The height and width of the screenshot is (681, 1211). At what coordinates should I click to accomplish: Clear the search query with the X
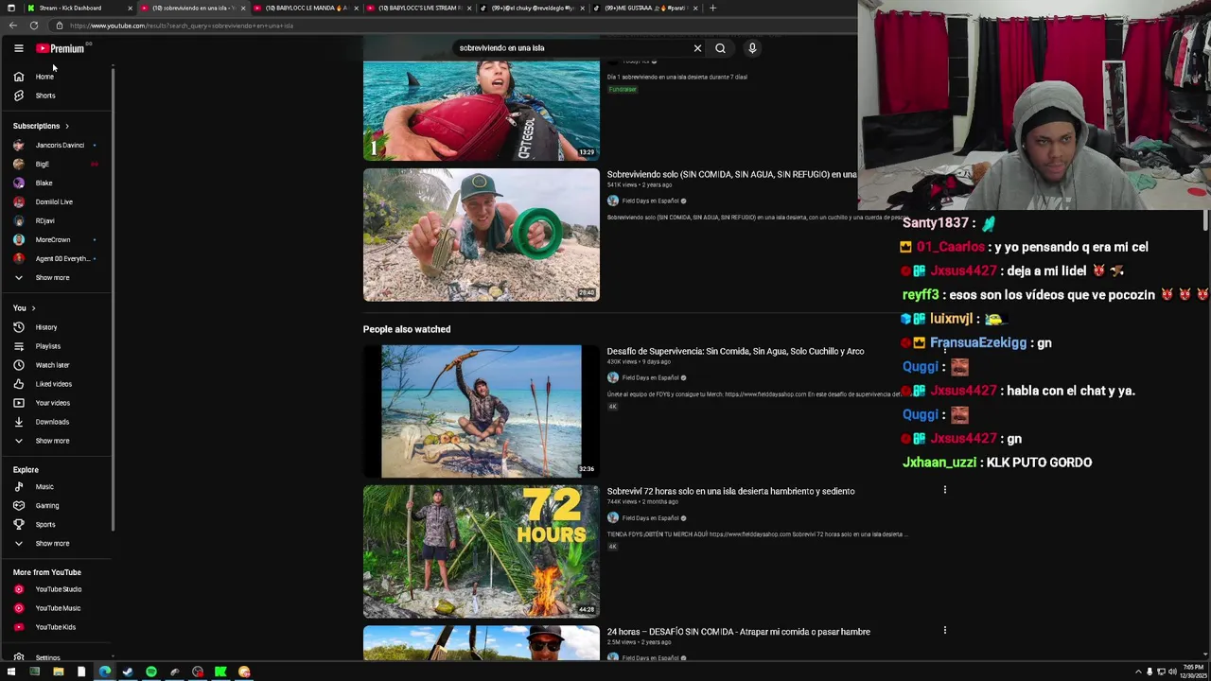point(697,48)
